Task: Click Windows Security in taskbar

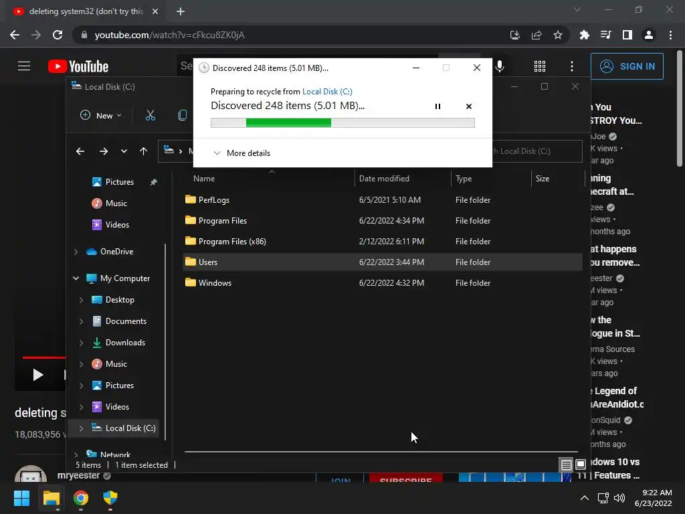Action: click(x=110, y=498)
